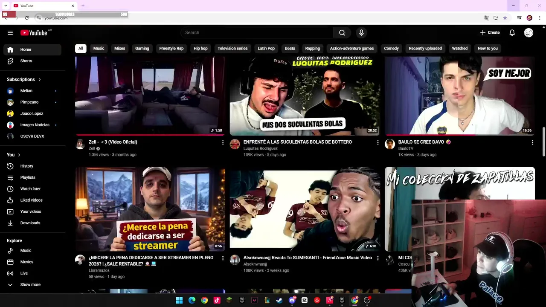Open Melian subscription channel
This screenshot has height=307, width=546.
(32, 91)
